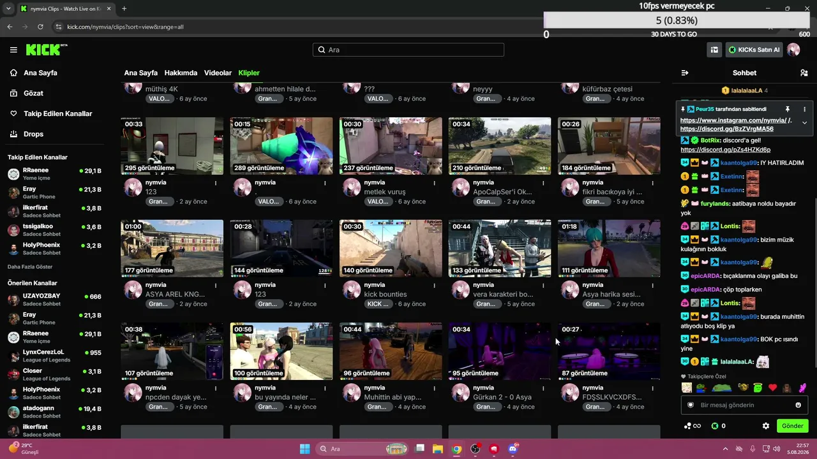Open clip titled 'ASYA AREL KNG...'

point(176,295)
